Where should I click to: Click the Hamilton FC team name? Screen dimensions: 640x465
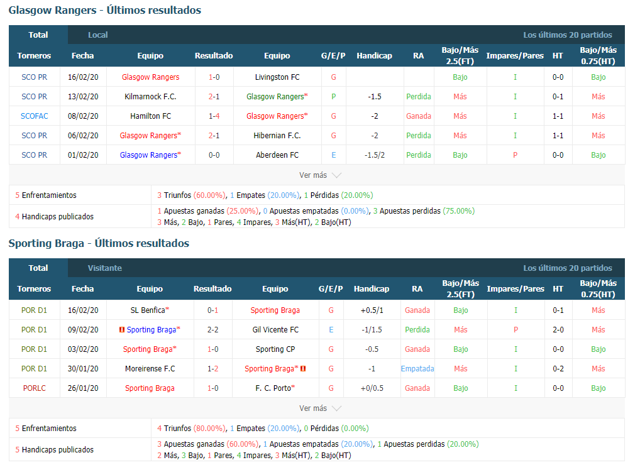coord(151,116)
